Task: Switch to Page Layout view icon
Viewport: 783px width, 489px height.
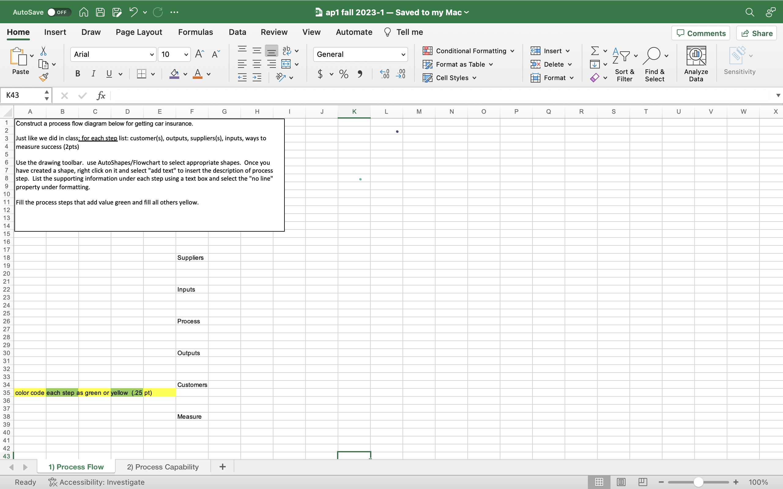Action: click(621, 482)
